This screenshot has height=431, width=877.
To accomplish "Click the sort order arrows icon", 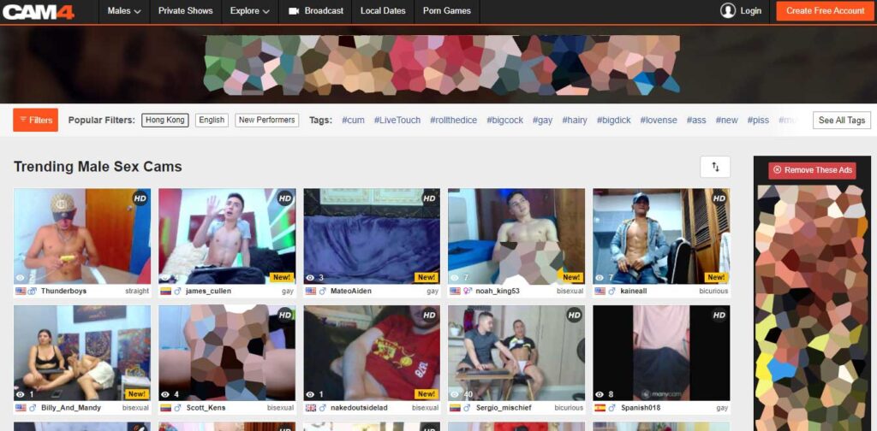I will pyautogui.click(x=715, y=167).
